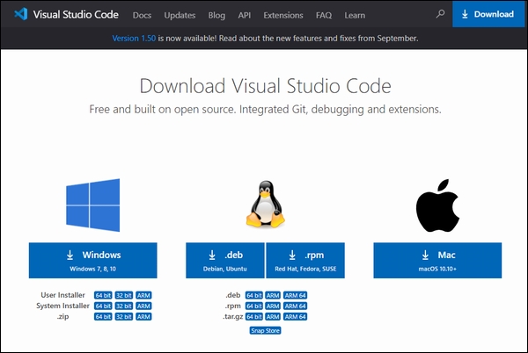Click the Download button in the header
The width and height of the screenshot is (528, 353).
coord(488,14)
